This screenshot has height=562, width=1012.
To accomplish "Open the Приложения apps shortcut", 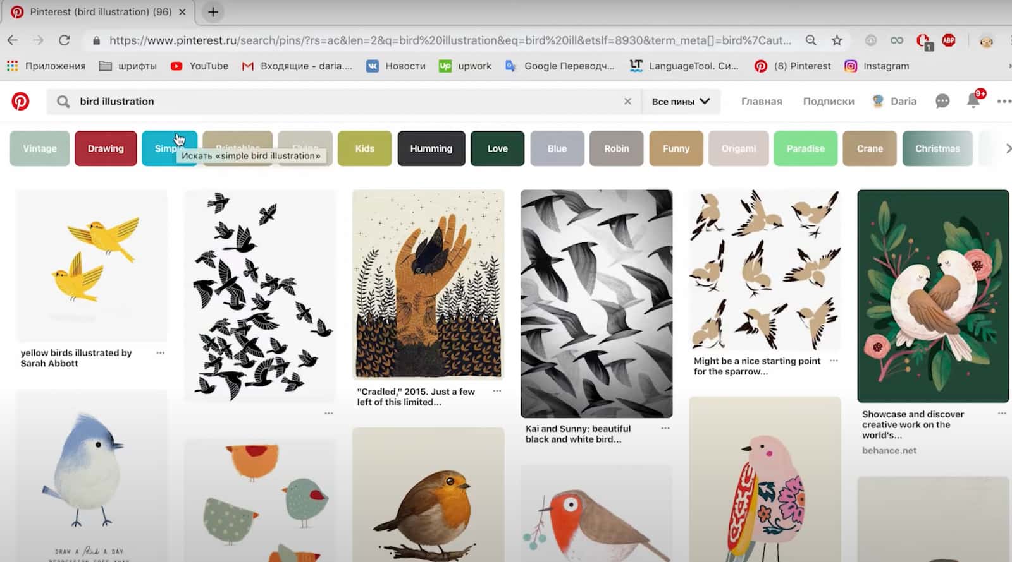I will pyautogui.click(x=46, y=66).
